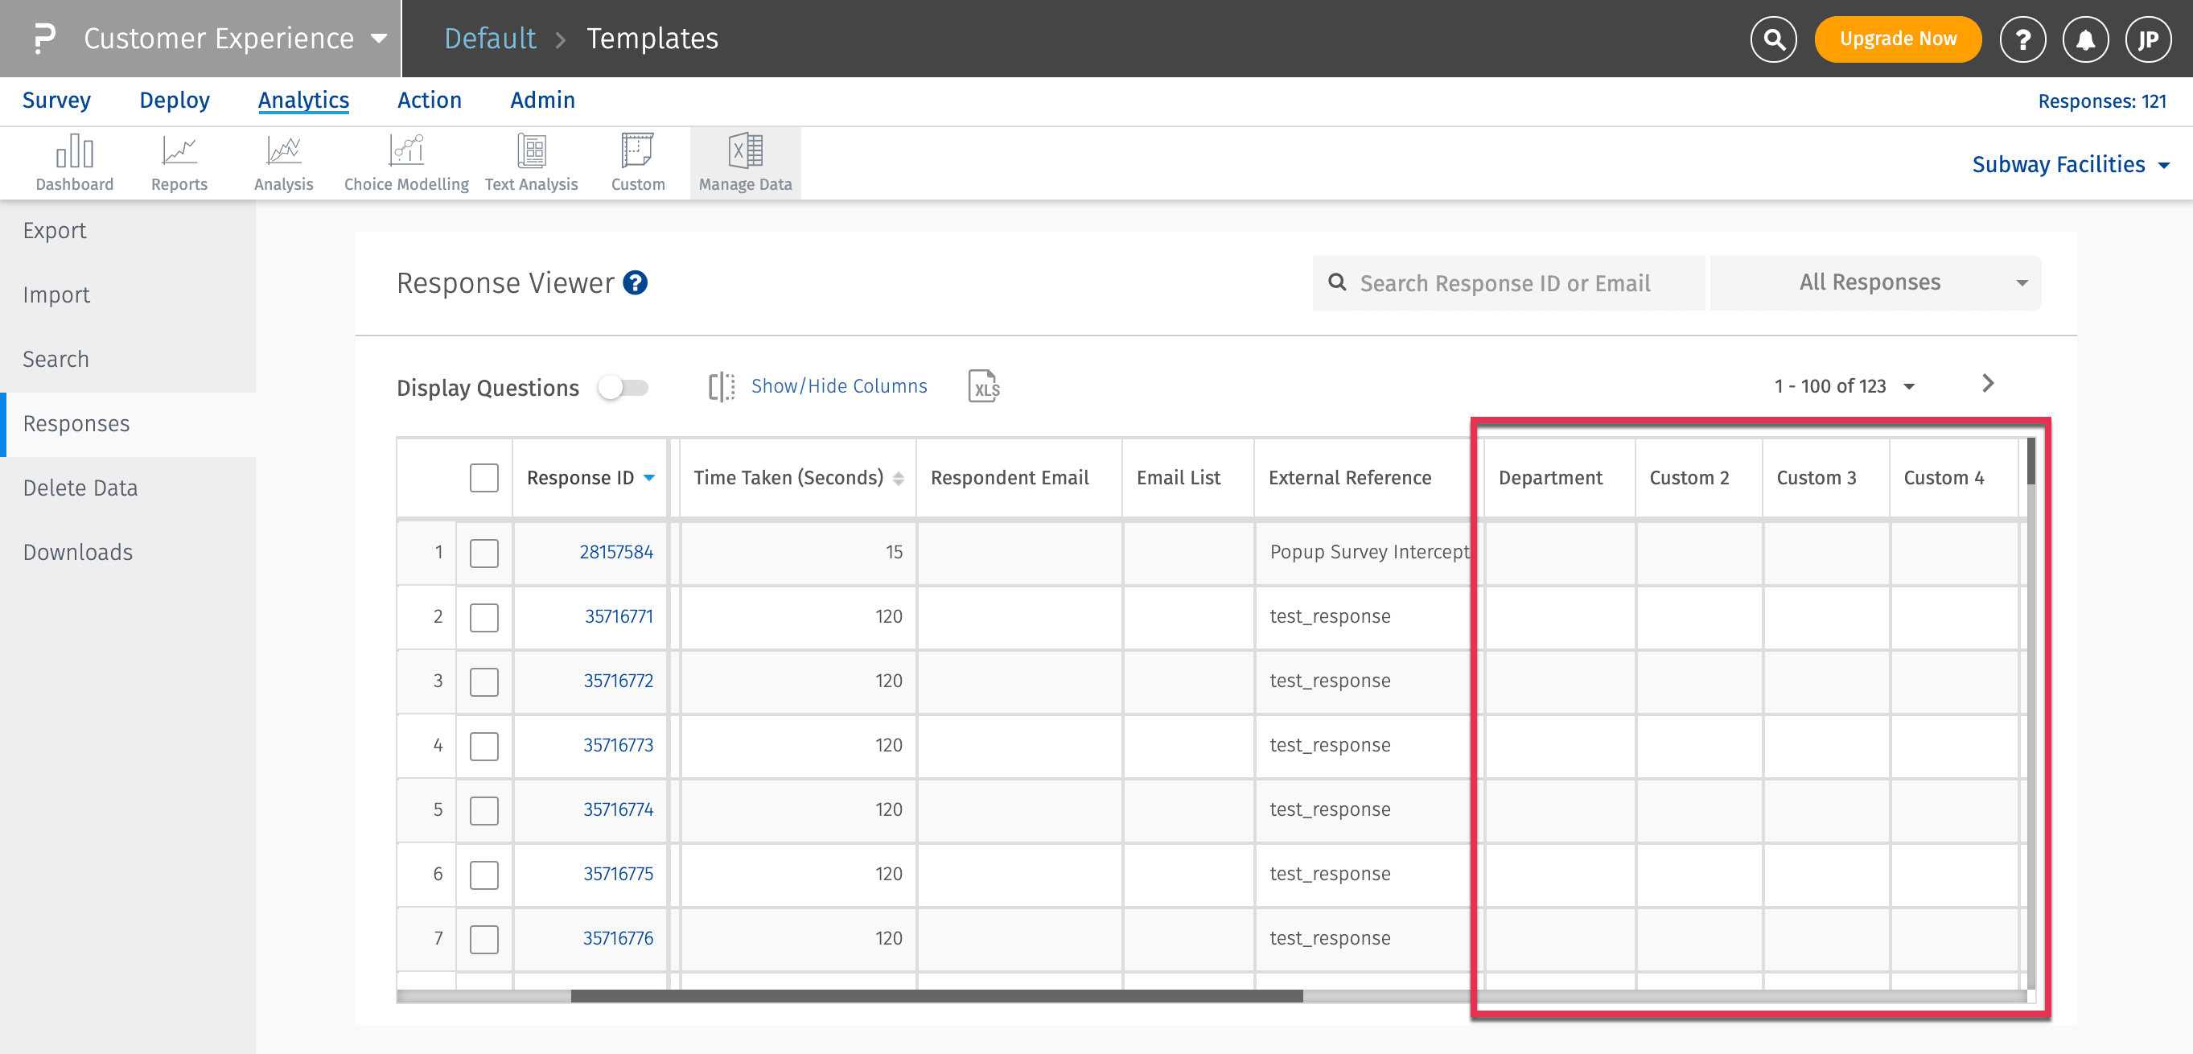Viewport: 2193px width, 1054px height.
Task: Toggle the Display Questions switch
Action: (x=623, y=387)
